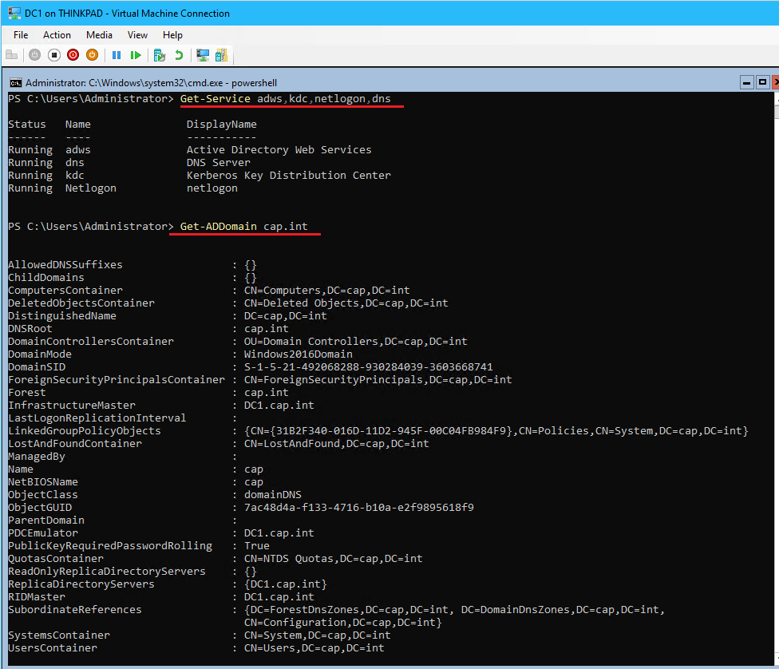
Task: Reset the VM with the green play icon
Action: pyautogui.click(x=136, y=54)
